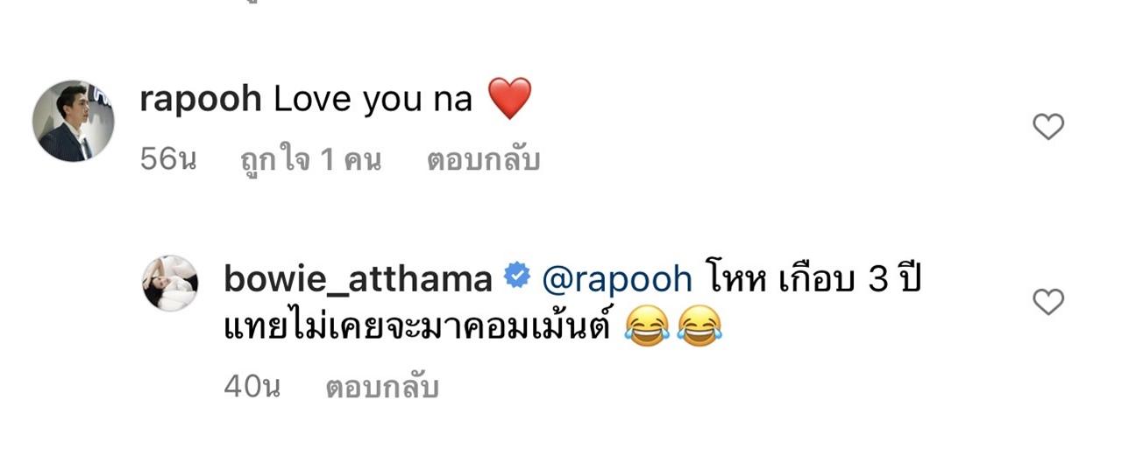Viewport: 1122px width, 463px height.
Task: Click the 56น timestamp
Action: [167, 160]
